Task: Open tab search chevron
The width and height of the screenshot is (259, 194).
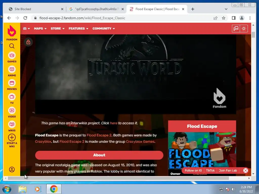Action: [226, 9]
